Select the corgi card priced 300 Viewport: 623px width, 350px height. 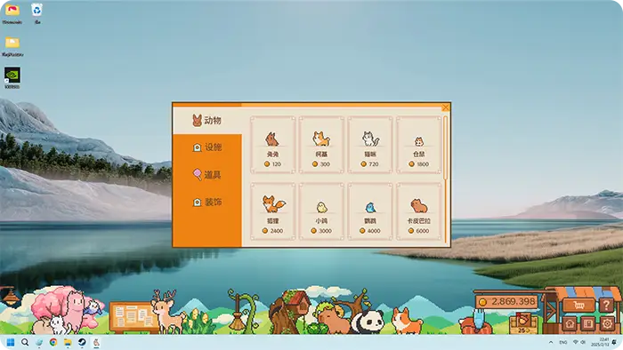pyautogui.click(x=321, y=145)
